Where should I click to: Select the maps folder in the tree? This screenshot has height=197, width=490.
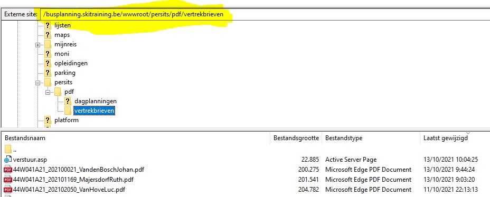click(x=62, y=35)
